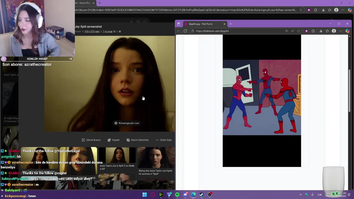
Task: Switch TUR keyboard language indicator
Action: coord(320,195)
